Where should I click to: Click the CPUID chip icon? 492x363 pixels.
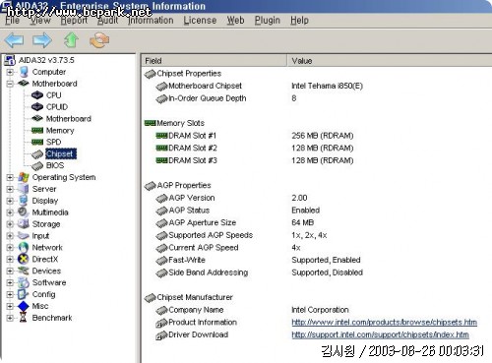click(x=37, y=107)
